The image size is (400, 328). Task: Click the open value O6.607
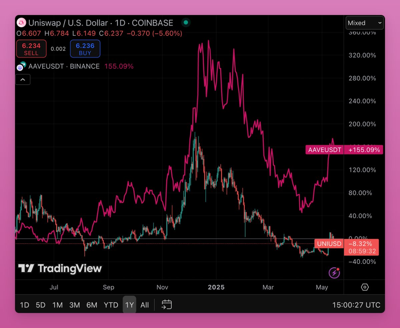click(28, 33)
